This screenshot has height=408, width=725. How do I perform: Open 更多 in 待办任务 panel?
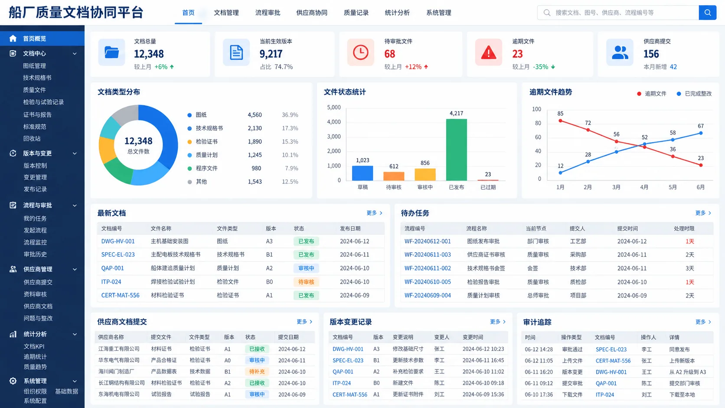pyautogui.click(x=703, y=213)
